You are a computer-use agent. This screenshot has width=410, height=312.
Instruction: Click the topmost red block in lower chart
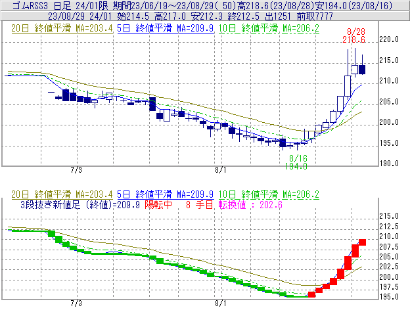(362, 242)
